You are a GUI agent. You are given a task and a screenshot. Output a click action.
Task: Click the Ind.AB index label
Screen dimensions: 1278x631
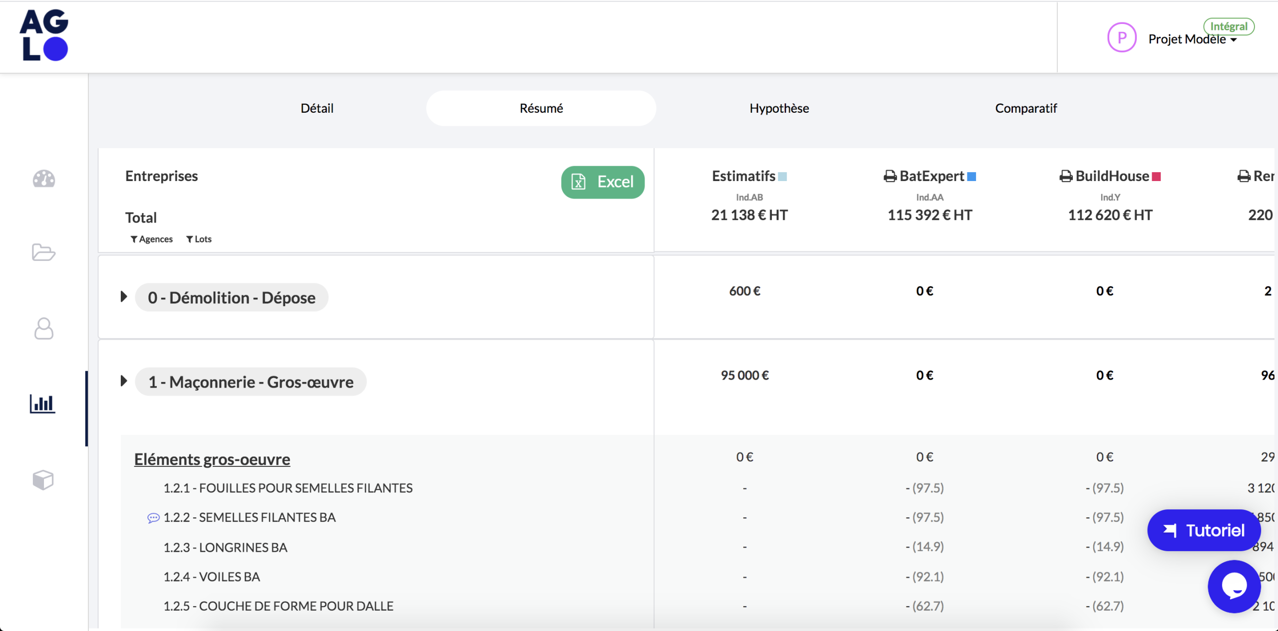pos(749,198)
